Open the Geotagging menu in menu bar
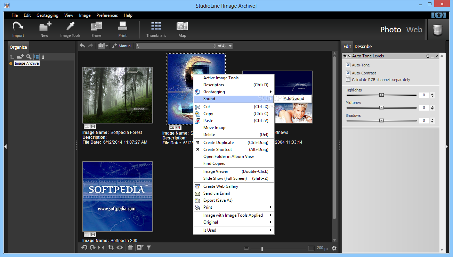This screenshot has height=257, width=453. tap(47, 15)
